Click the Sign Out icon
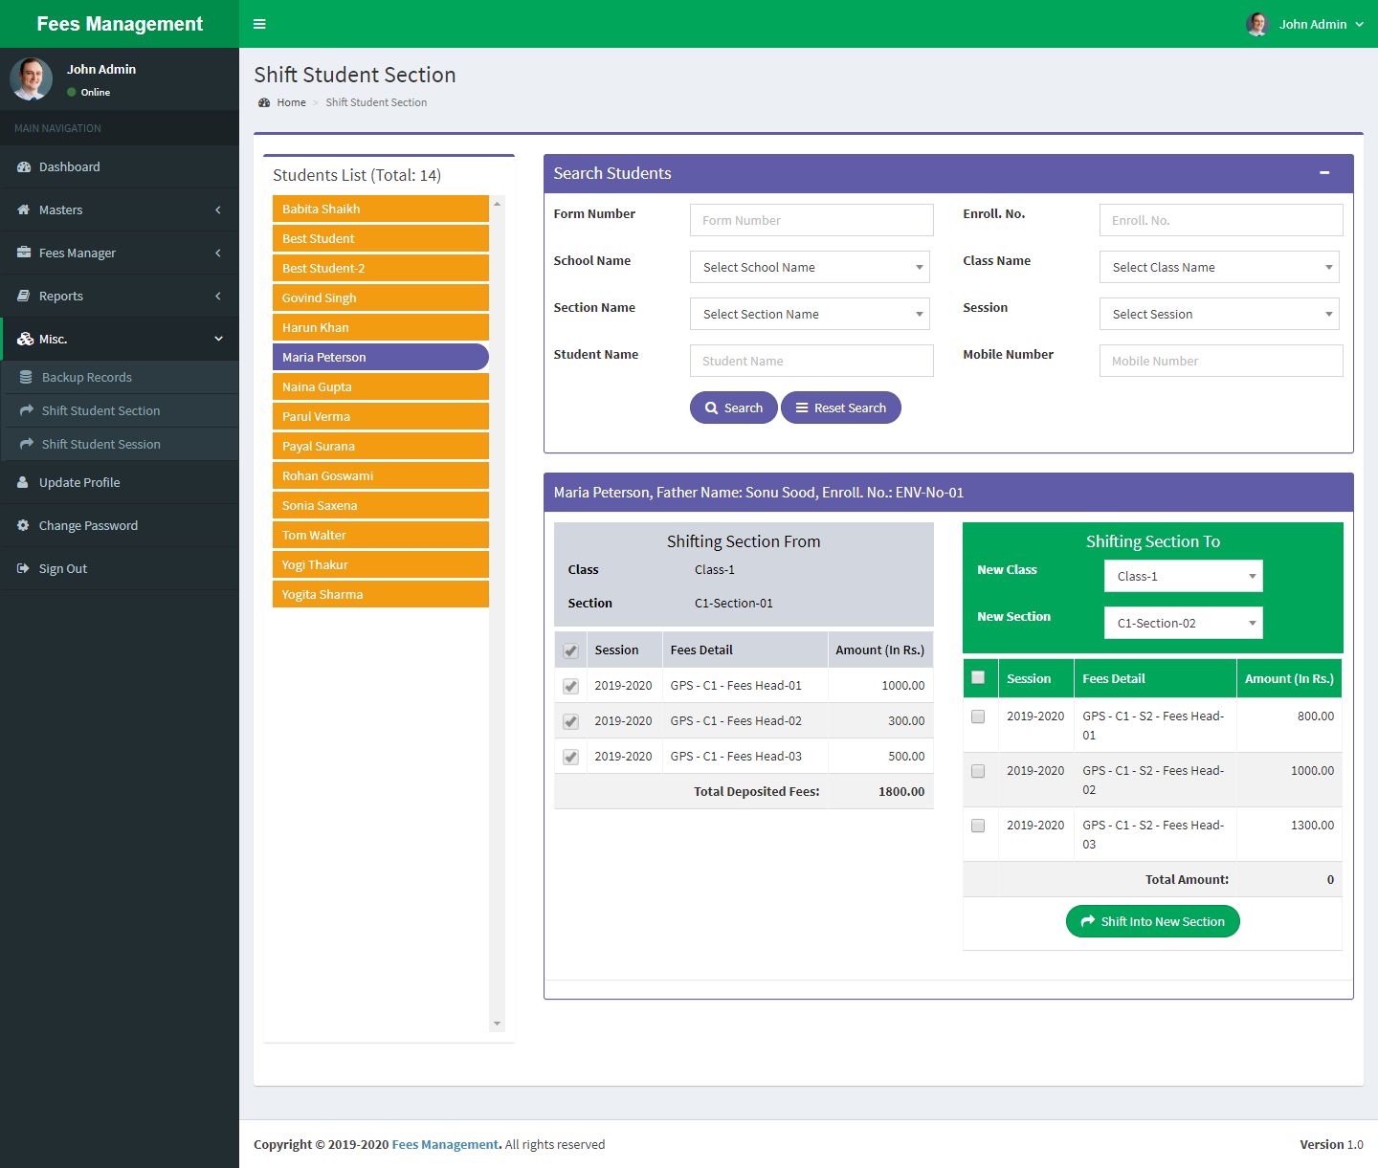The height and width of the screenshot is (1168, 1378). (23, 569)
